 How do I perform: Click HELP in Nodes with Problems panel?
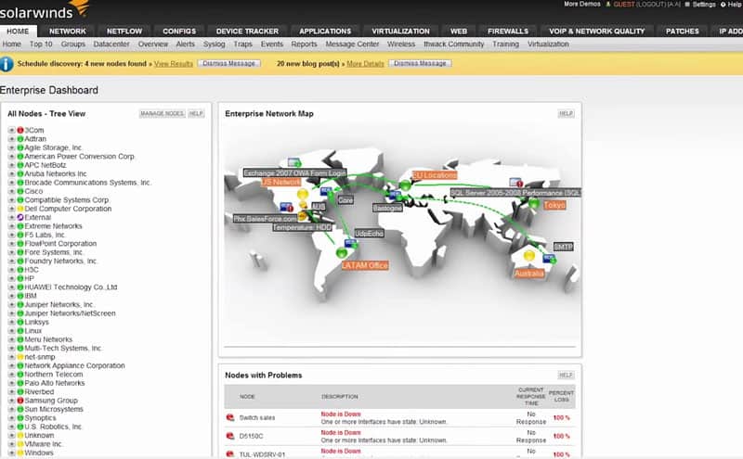pos(566,376)
